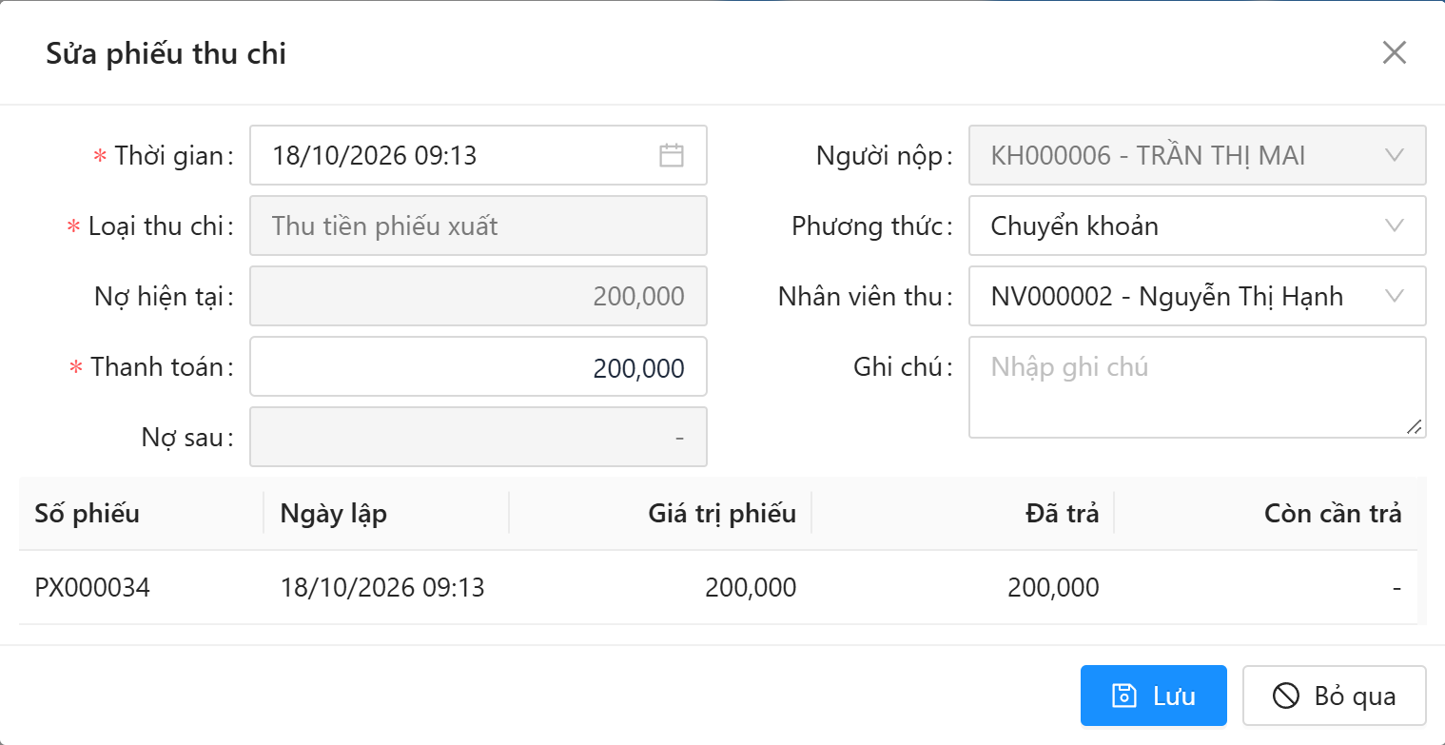Click the Thời gian date input
The height and width of the screenshot is (745, 1445).
pyautogui.click(x=478, y=155)
